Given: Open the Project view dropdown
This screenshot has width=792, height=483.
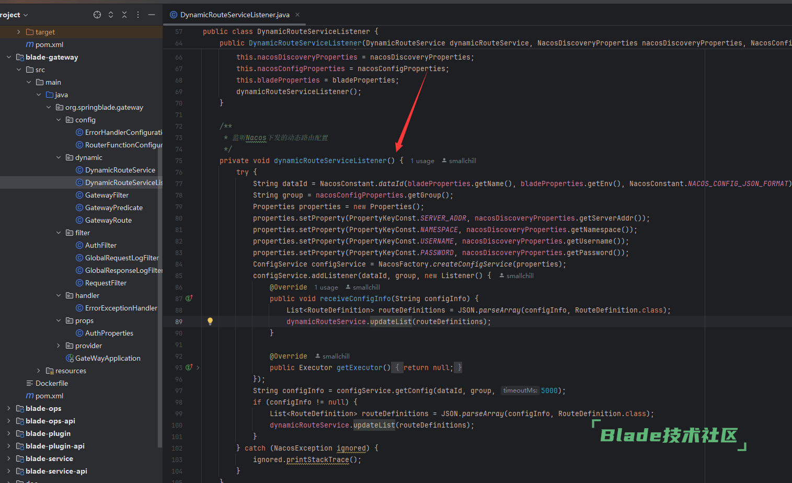Looking at the screenshot, I should 14,15.
